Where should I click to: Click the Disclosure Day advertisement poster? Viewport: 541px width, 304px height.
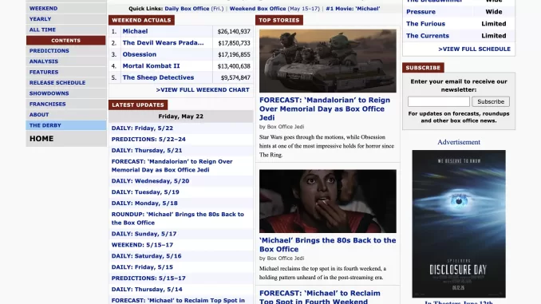point(459,223)
